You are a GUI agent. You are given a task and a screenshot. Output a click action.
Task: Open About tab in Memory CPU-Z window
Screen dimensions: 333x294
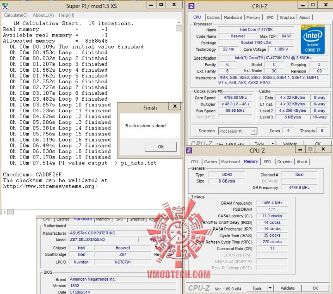302,162
